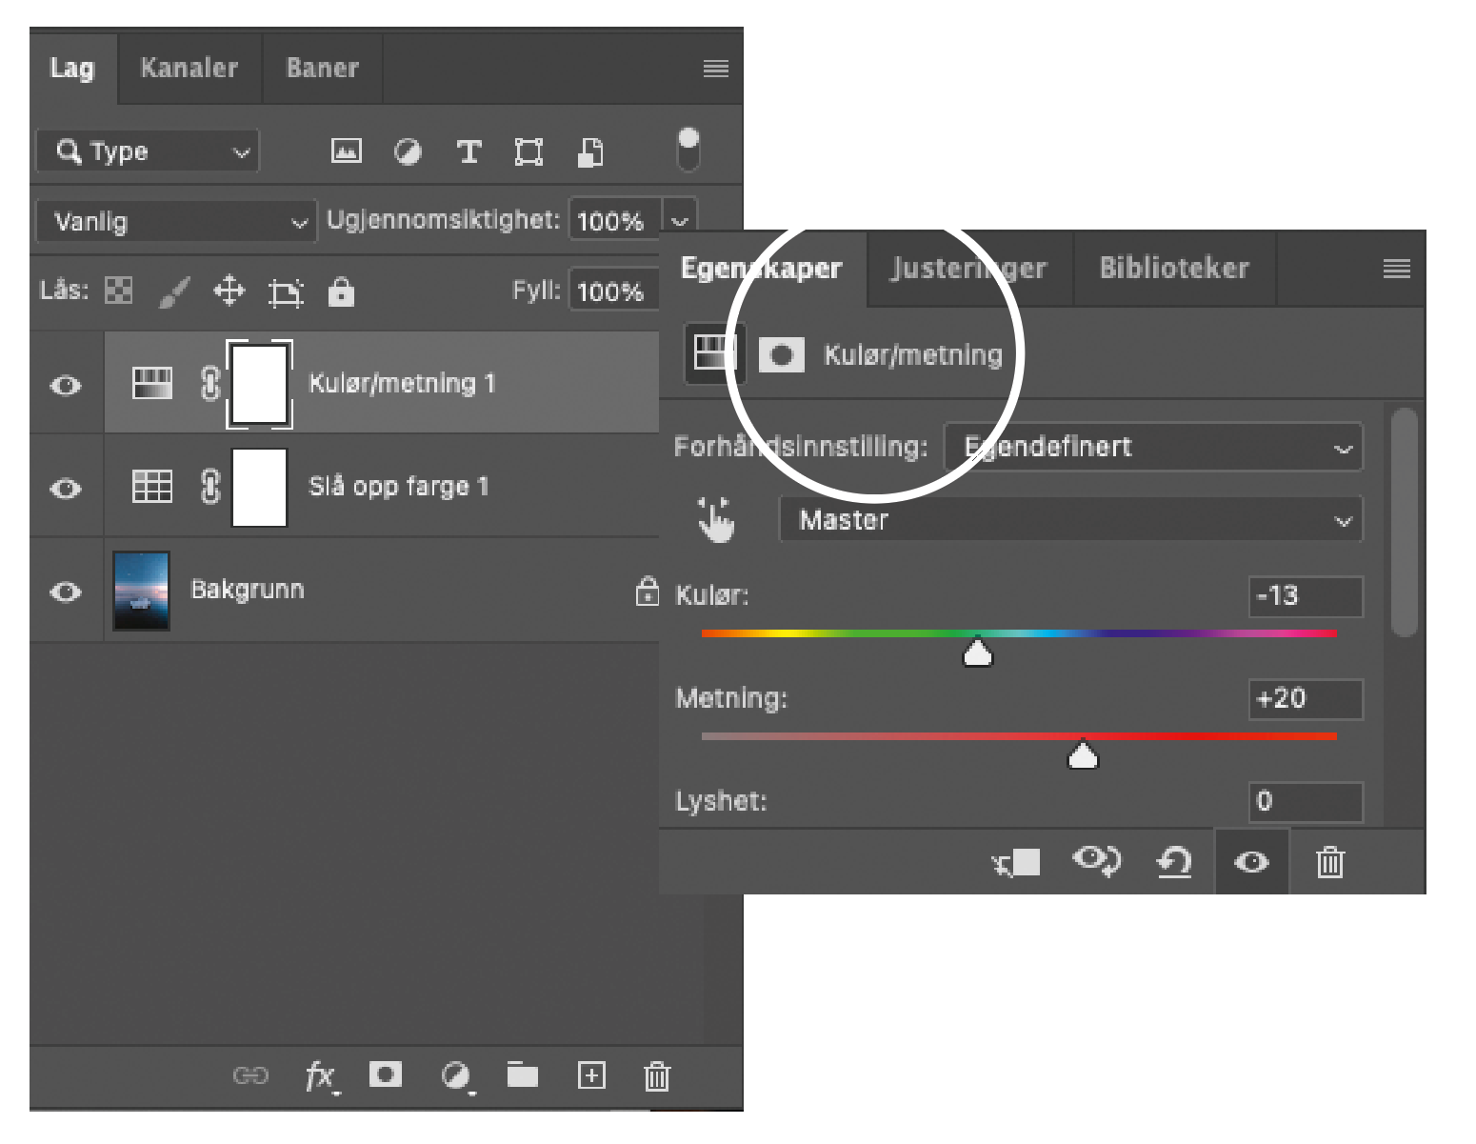1476x1144 pixels.
Task: Switch to the Kanaler tab
Action: tap(189, 69)
